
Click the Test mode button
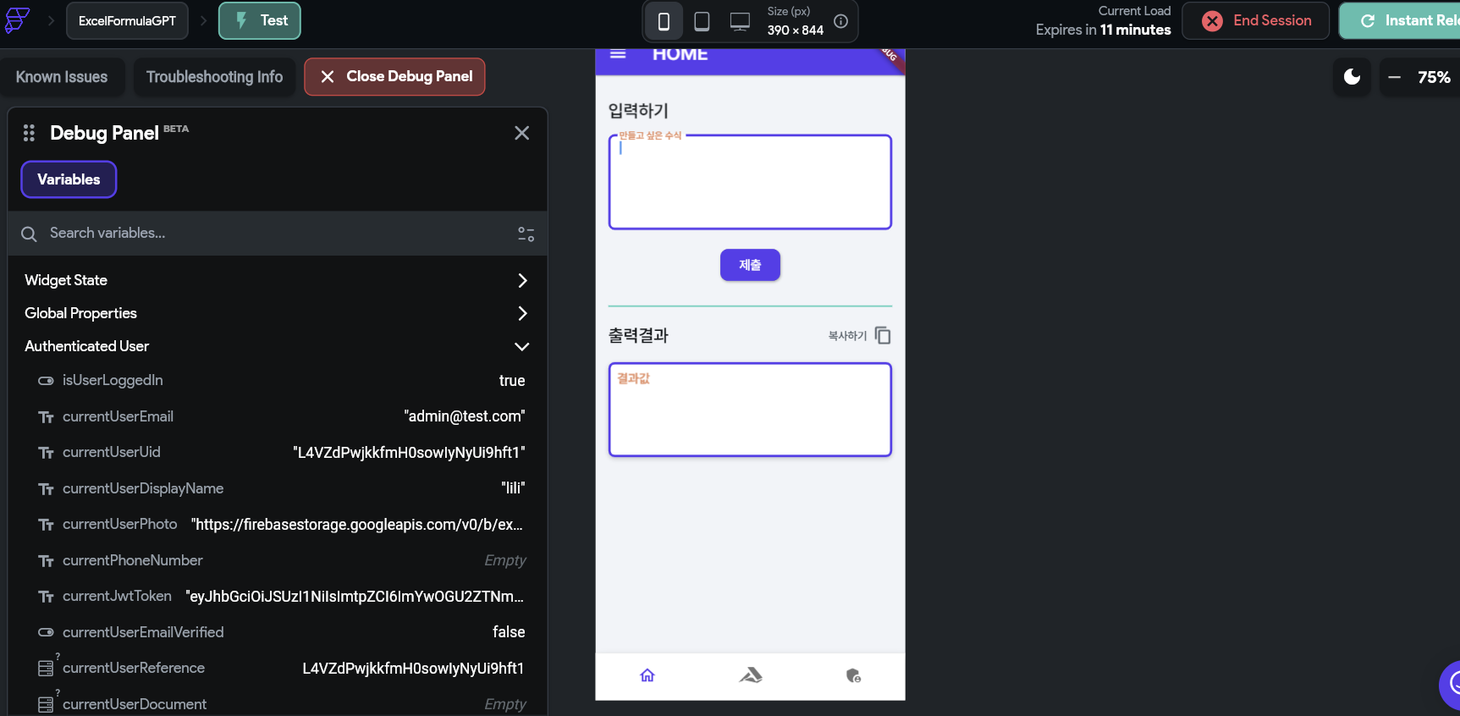pyautogui.click(x=260, y=21)
